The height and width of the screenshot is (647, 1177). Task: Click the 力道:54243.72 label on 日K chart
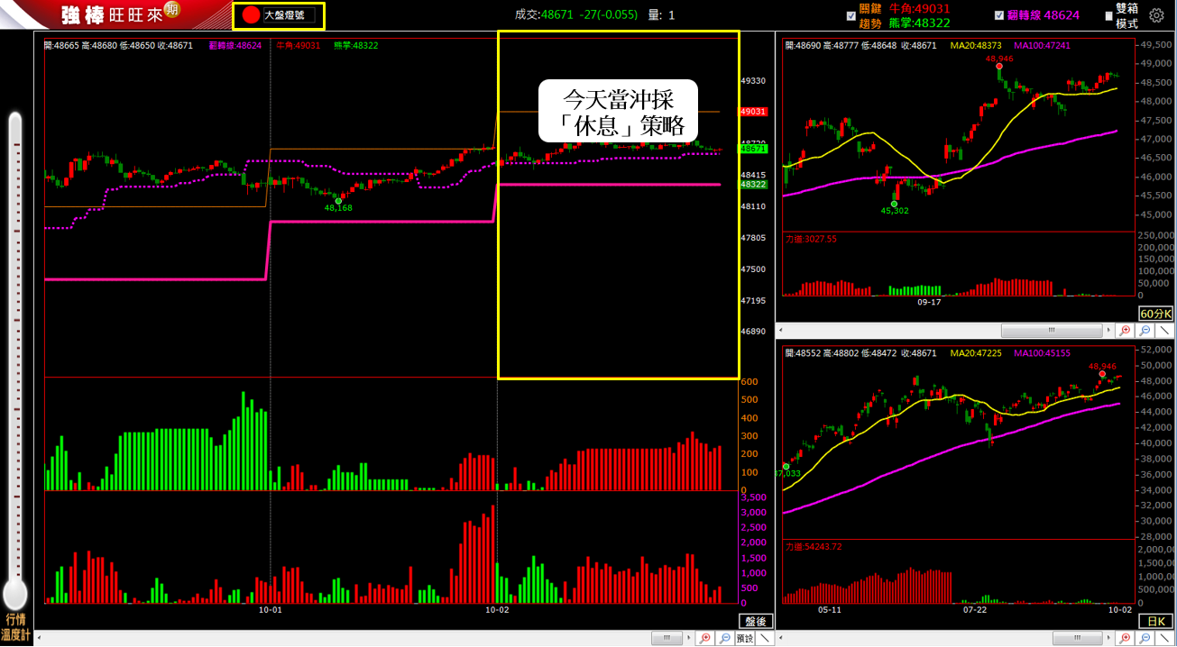[814, 546]
